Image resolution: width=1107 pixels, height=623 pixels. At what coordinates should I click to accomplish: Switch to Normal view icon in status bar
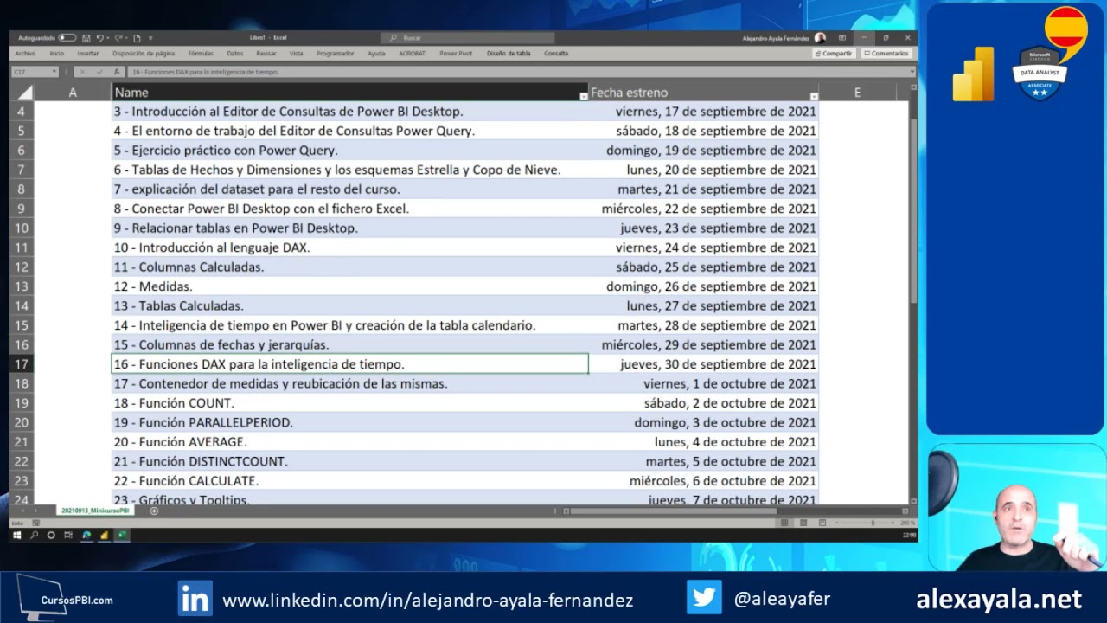click(784, 523)
